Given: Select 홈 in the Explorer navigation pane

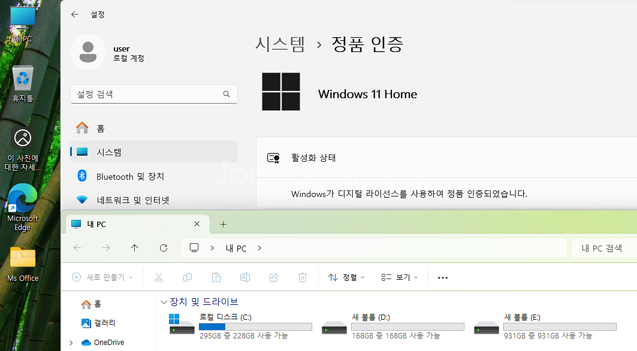Looking at the screenshot, I should [x=92, y=304].
